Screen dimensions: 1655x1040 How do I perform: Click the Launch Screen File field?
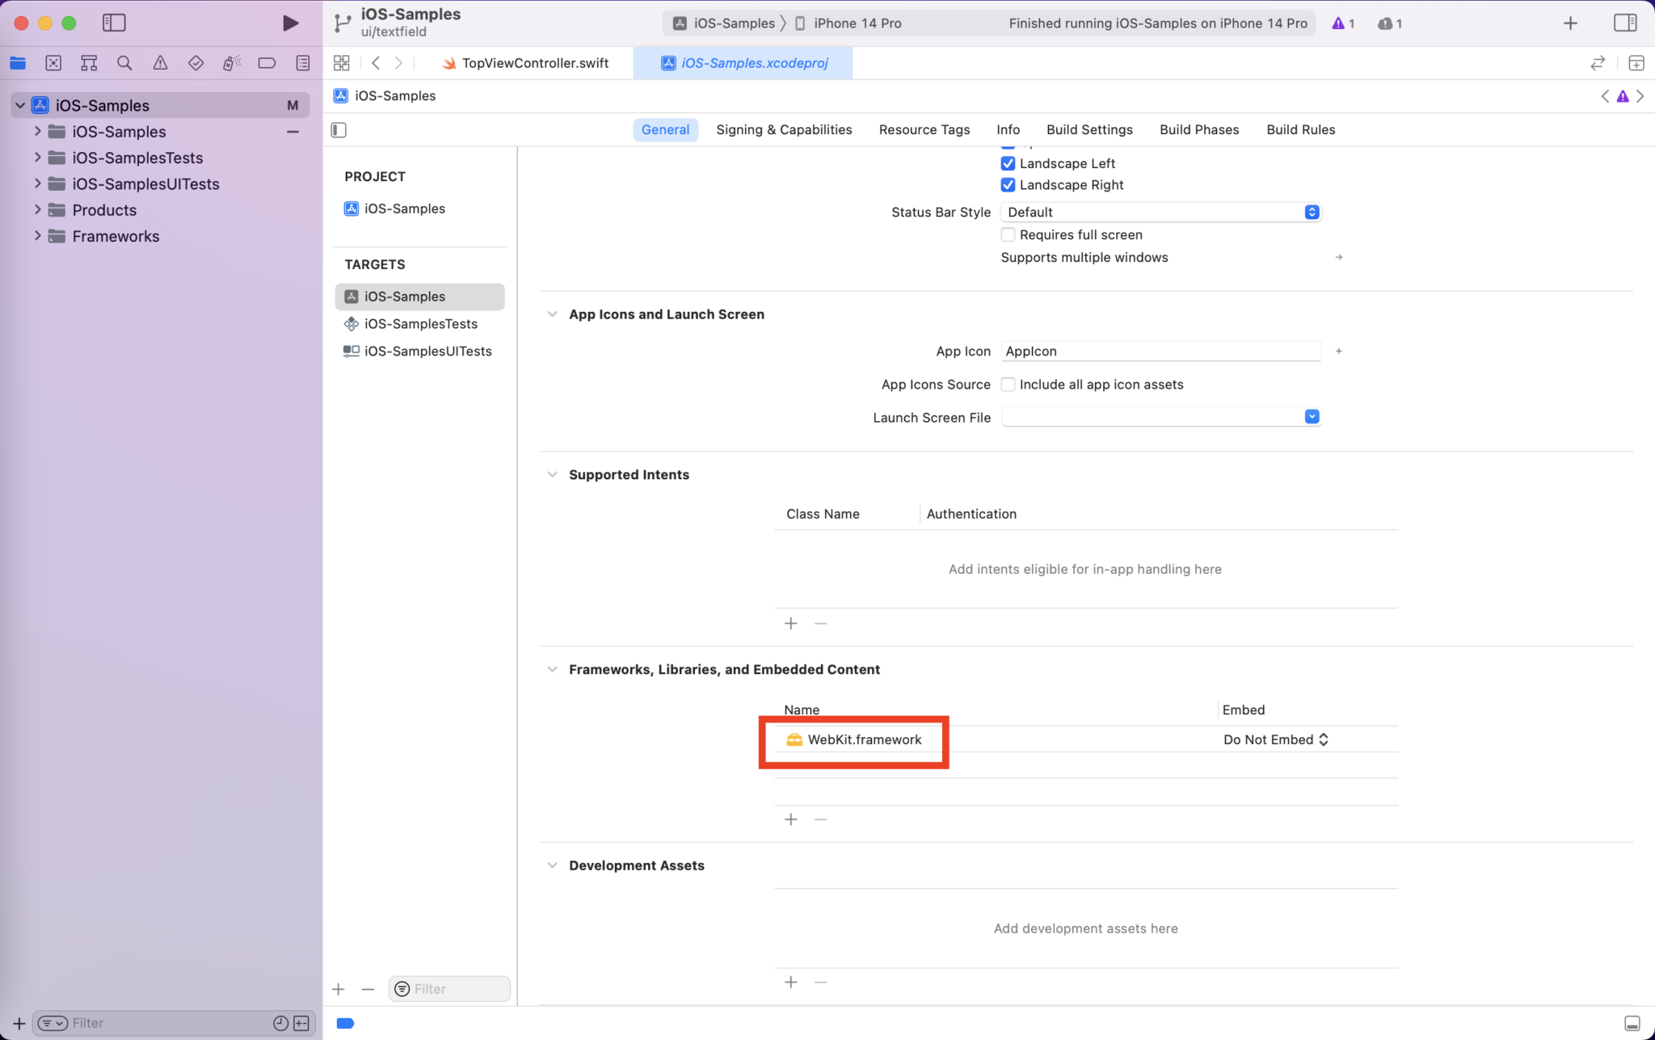pos(1148,417)
